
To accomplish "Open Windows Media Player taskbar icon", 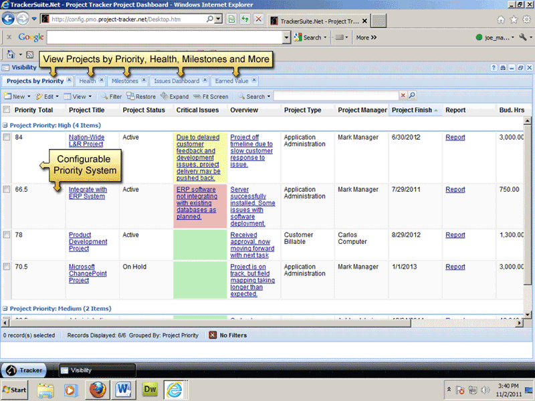I will [71, 390].
